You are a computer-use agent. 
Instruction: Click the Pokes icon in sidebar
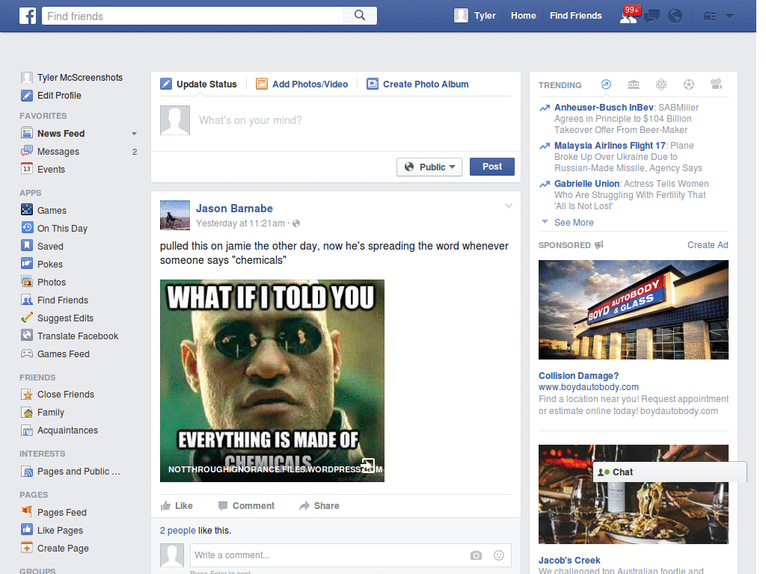27,264
